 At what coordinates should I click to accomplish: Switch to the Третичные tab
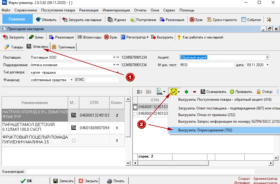tap(63, 47)
